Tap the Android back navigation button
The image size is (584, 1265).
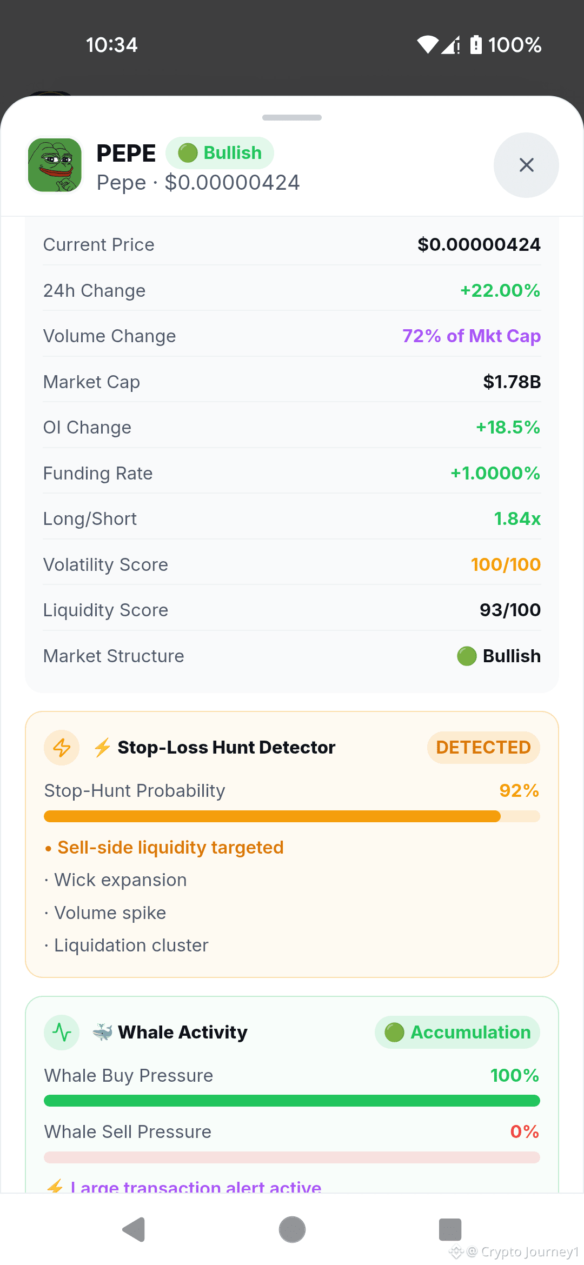coord(134,1230)
